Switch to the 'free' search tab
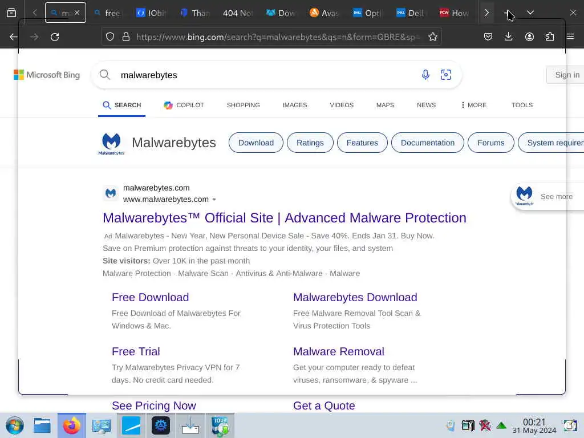 pyautogui.click(x=109, y=13)
